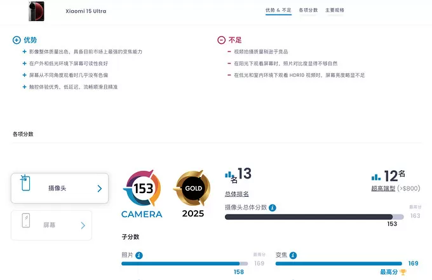Click the drawback line mentioning HDR10 视频

299,75
